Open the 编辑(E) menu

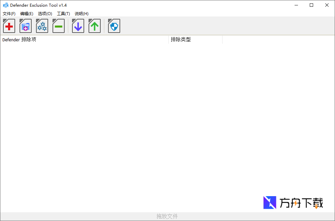pos(27,14)
